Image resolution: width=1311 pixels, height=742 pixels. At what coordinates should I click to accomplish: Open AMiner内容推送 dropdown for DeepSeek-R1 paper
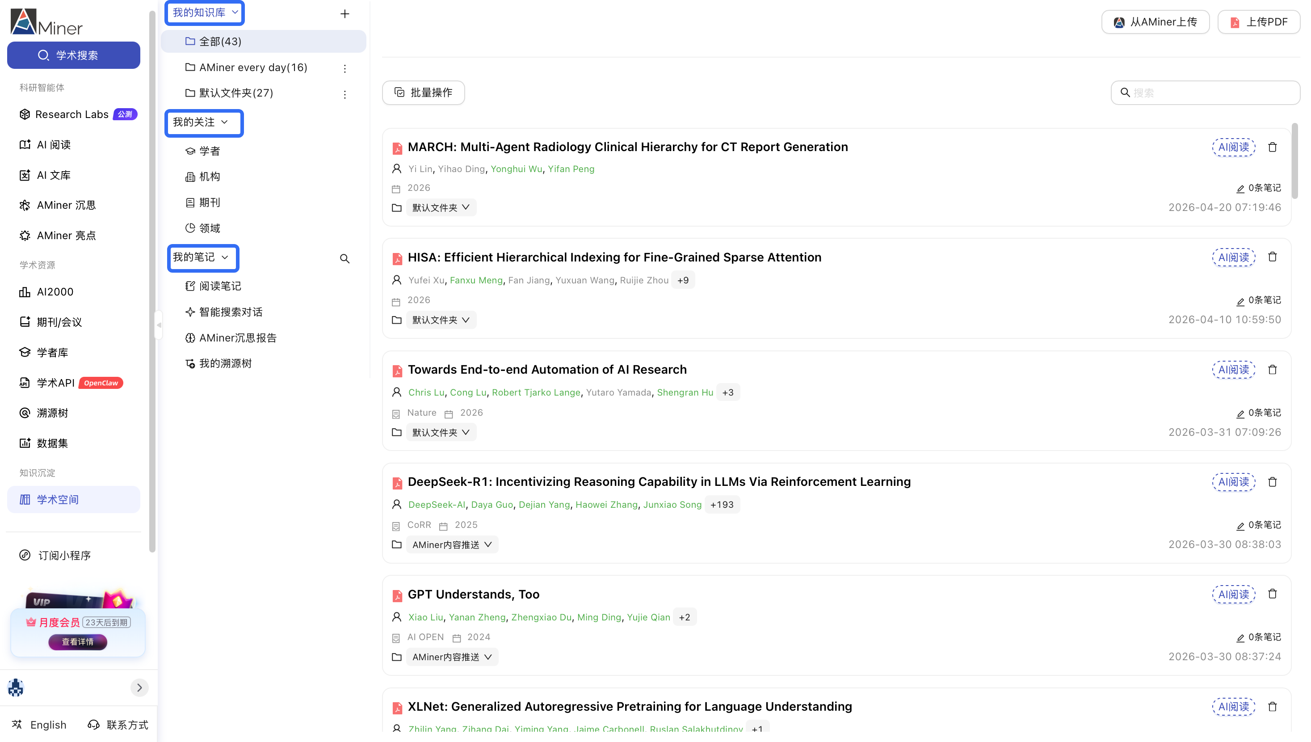tap(452, 544)
